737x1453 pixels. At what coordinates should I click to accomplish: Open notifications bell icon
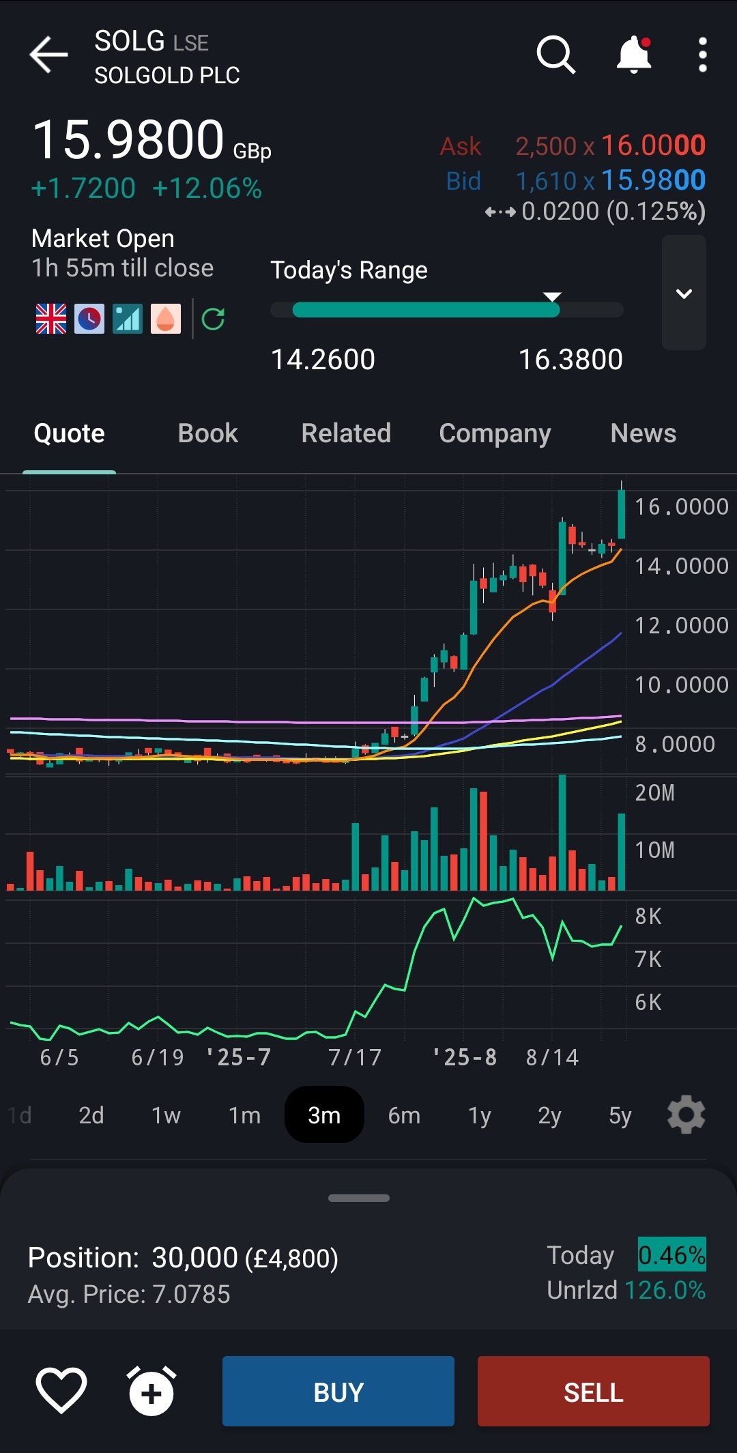click(x=634, y=55)
